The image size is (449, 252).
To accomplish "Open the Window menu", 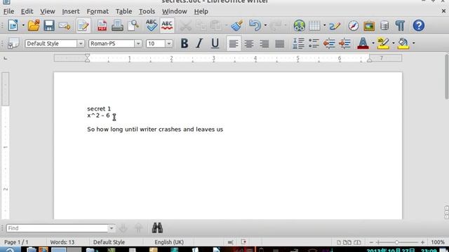I will [175, 11].
